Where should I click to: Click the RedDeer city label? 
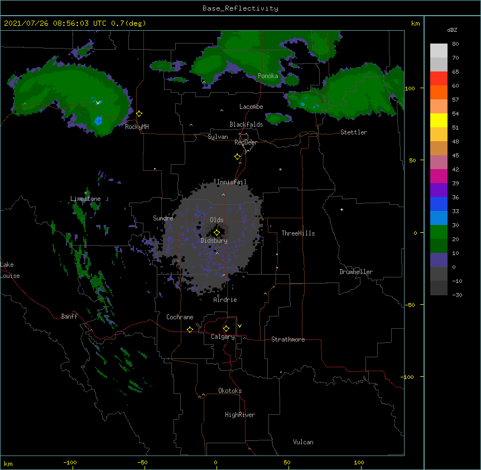tap(246, 142)
